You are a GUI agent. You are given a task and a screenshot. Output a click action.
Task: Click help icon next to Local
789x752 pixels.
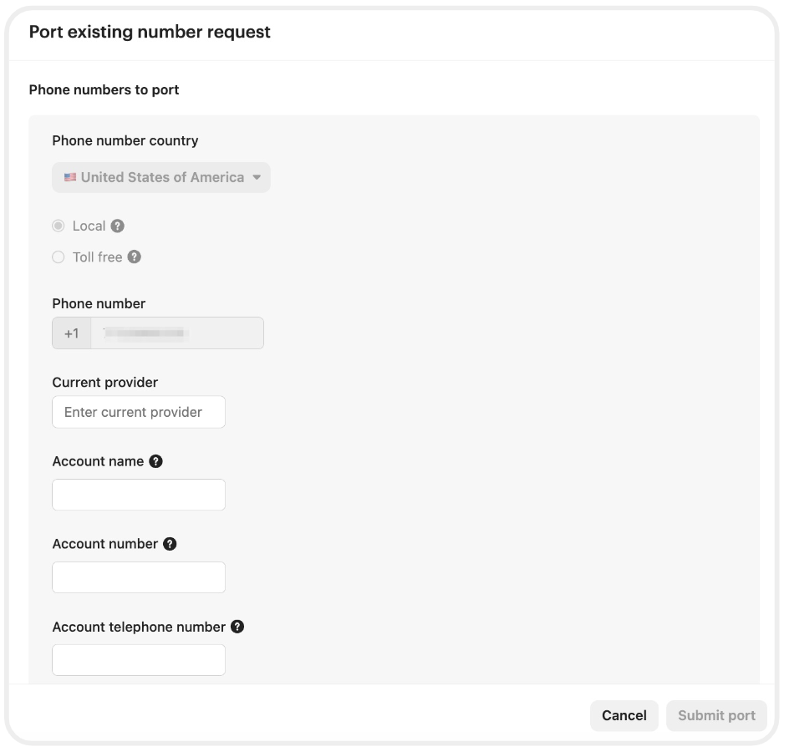coord(118,226)
